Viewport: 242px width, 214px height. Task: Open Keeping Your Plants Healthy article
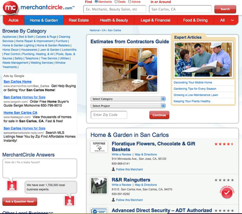(x=192, y=101)
